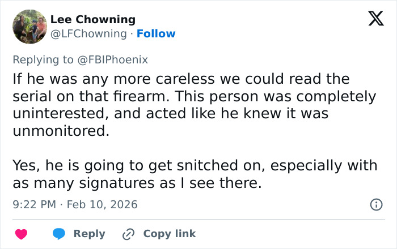397x249 pixels.
Task: Click the "Replying to" label
Action: tap(43, 59)
